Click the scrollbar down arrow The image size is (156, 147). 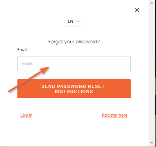pos(152,143)
